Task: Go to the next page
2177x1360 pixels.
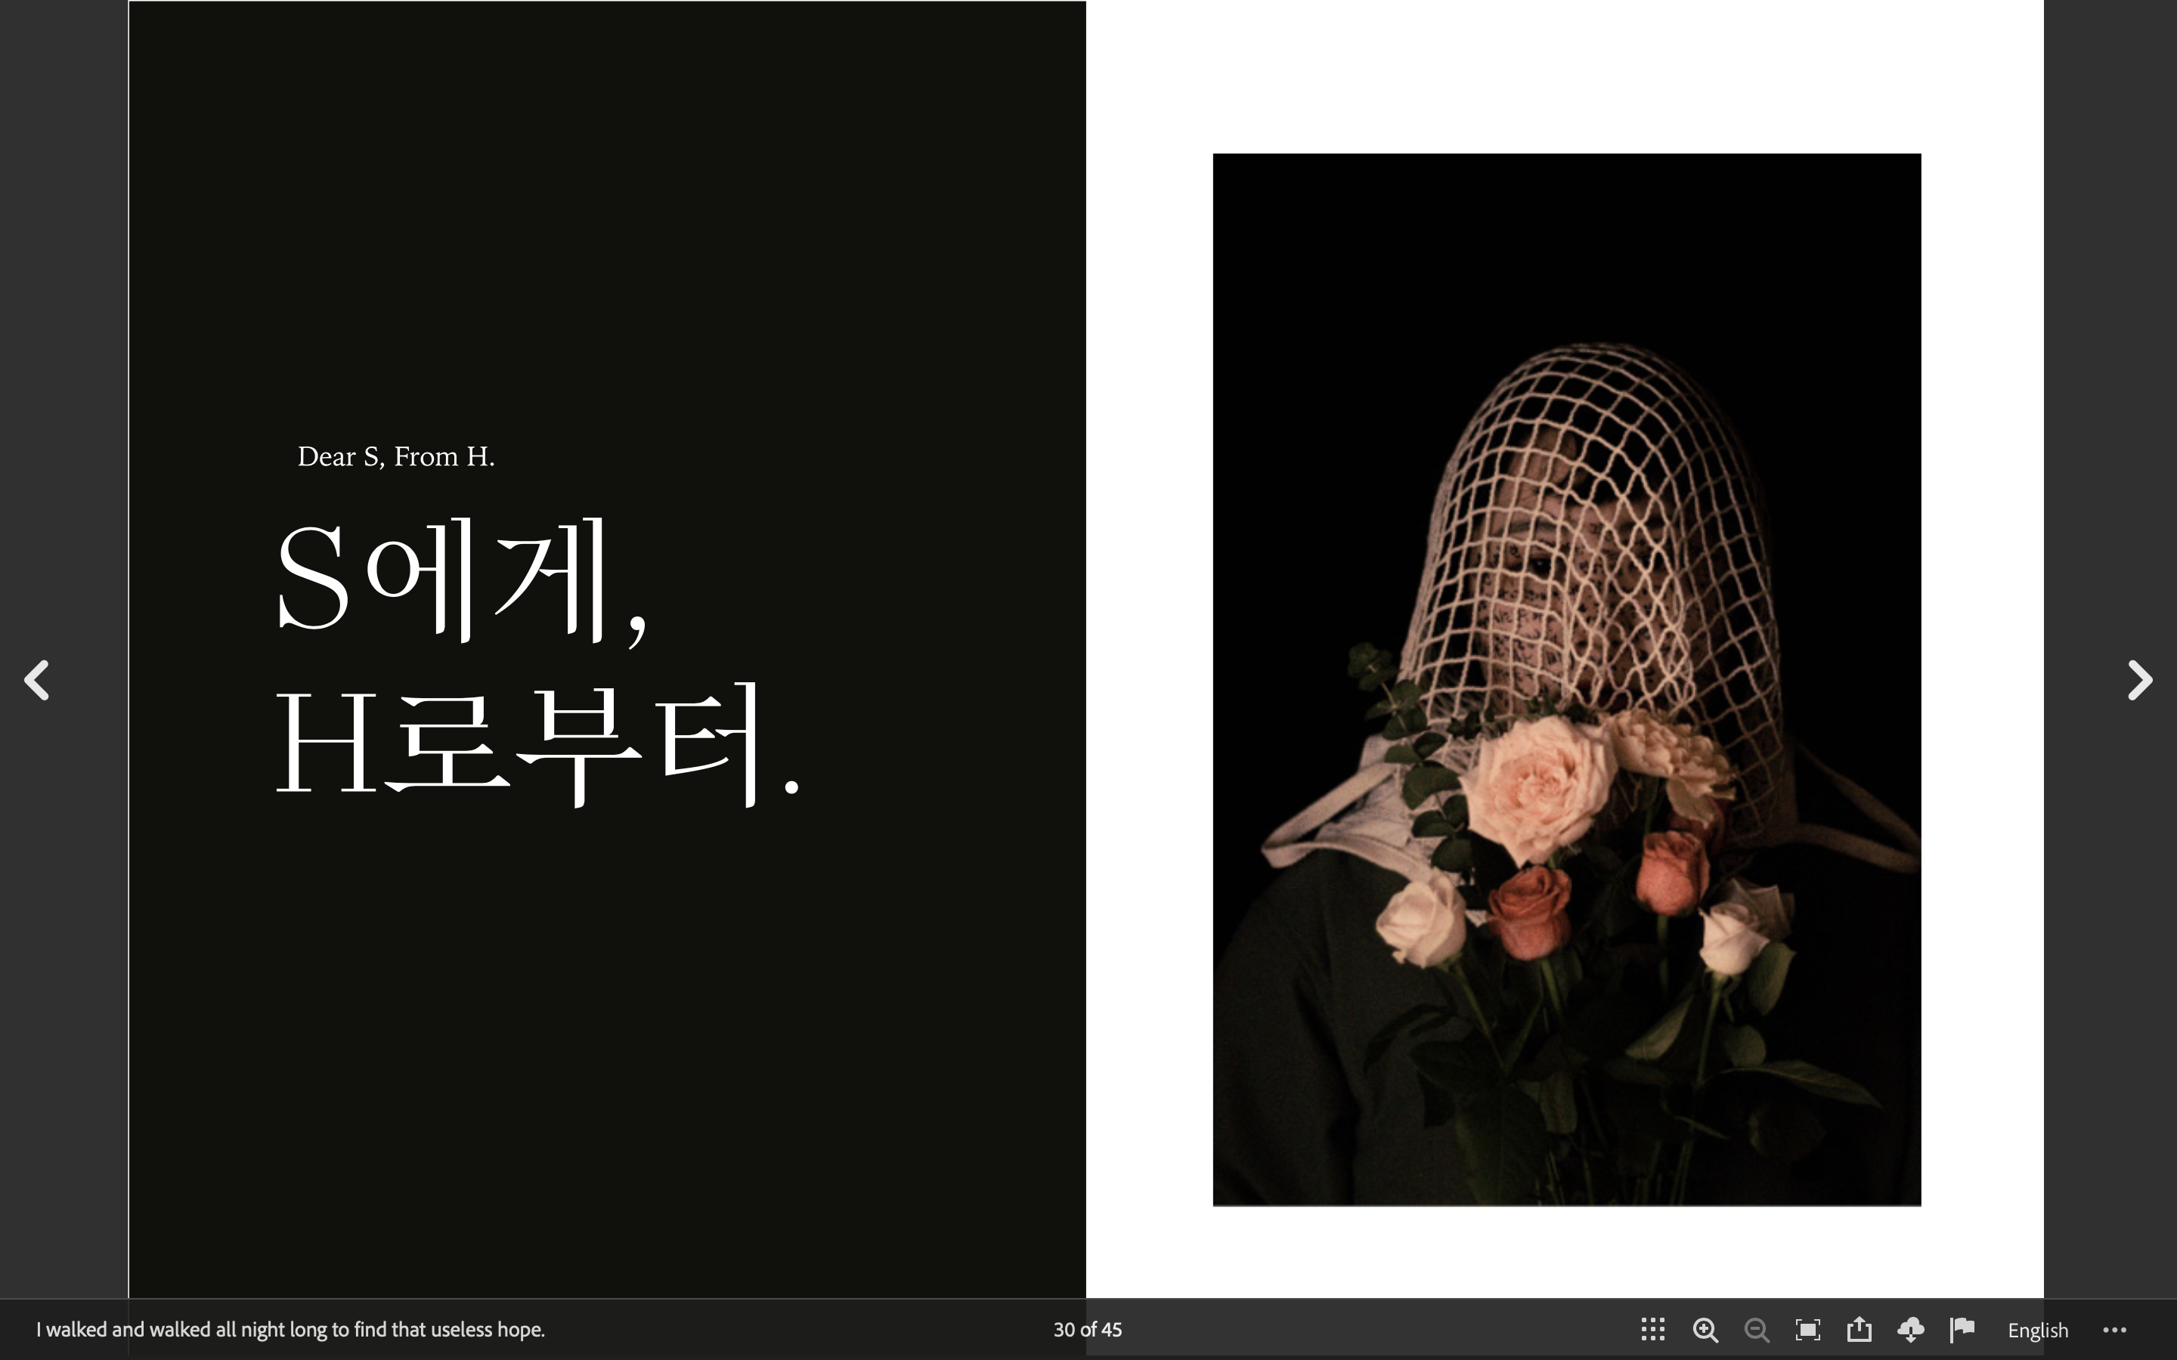Action: 2139,680
